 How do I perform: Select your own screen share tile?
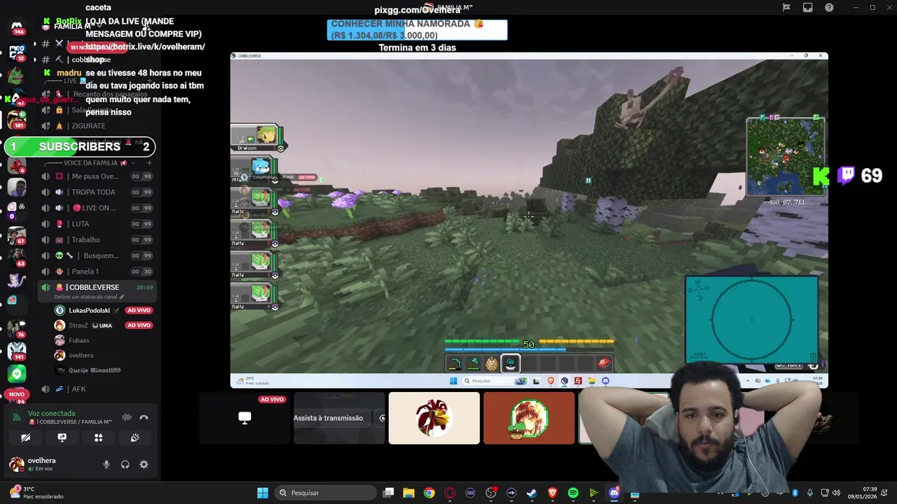pyautogui.click(x=245, y=418)
